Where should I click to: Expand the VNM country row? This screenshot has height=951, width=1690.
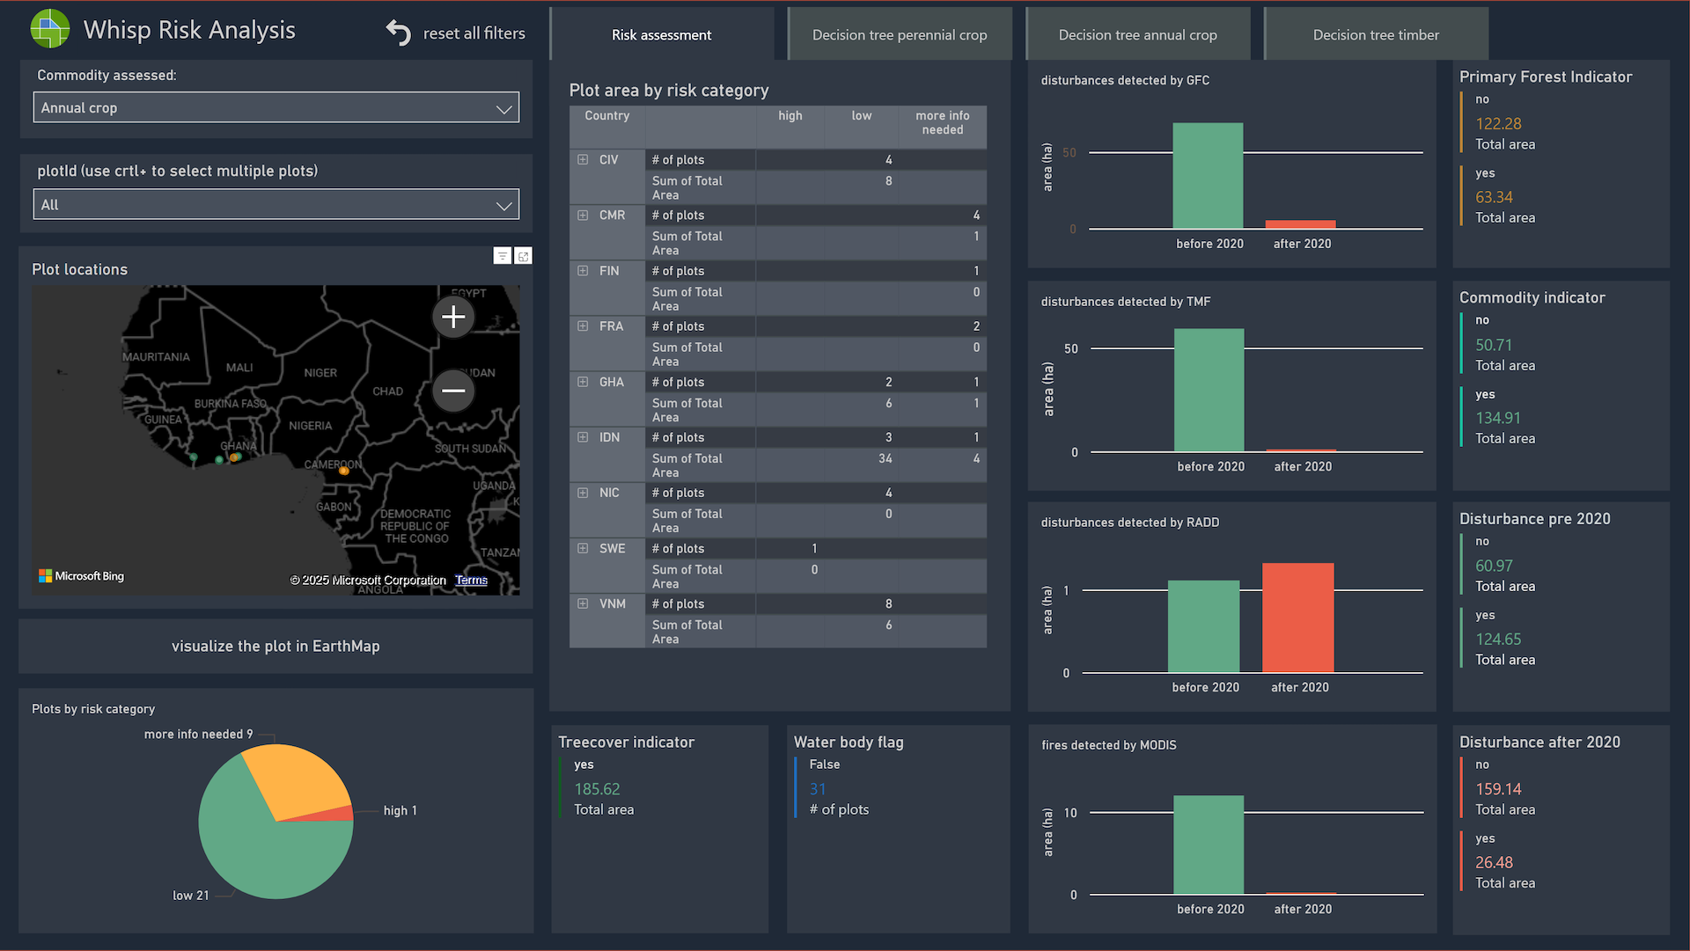583,604
